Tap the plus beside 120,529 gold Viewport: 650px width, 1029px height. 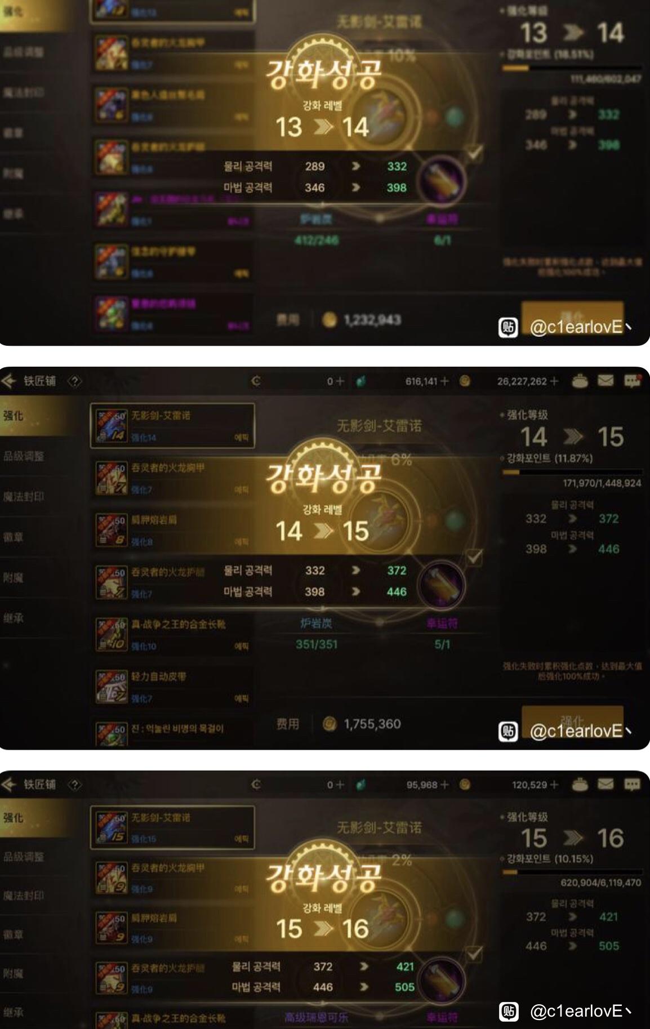[554, 785]
